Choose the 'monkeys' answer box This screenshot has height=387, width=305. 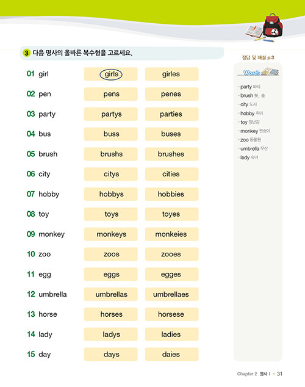click(111, 234)
